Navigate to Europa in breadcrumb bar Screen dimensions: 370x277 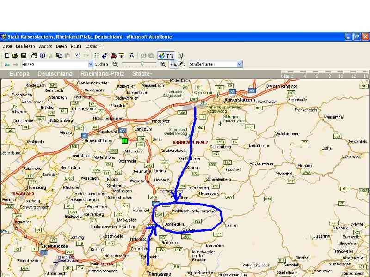click(19, 74)
